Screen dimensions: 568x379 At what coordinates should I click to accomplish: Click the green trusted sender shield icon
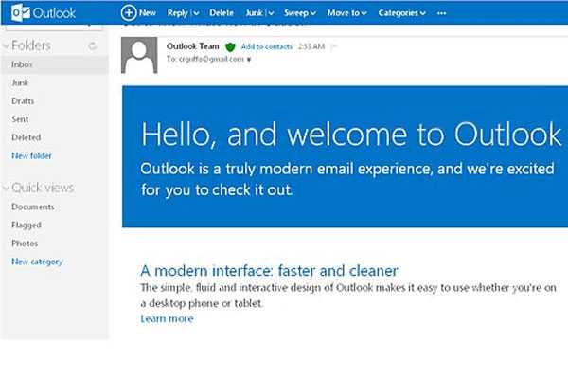[230, 46]
